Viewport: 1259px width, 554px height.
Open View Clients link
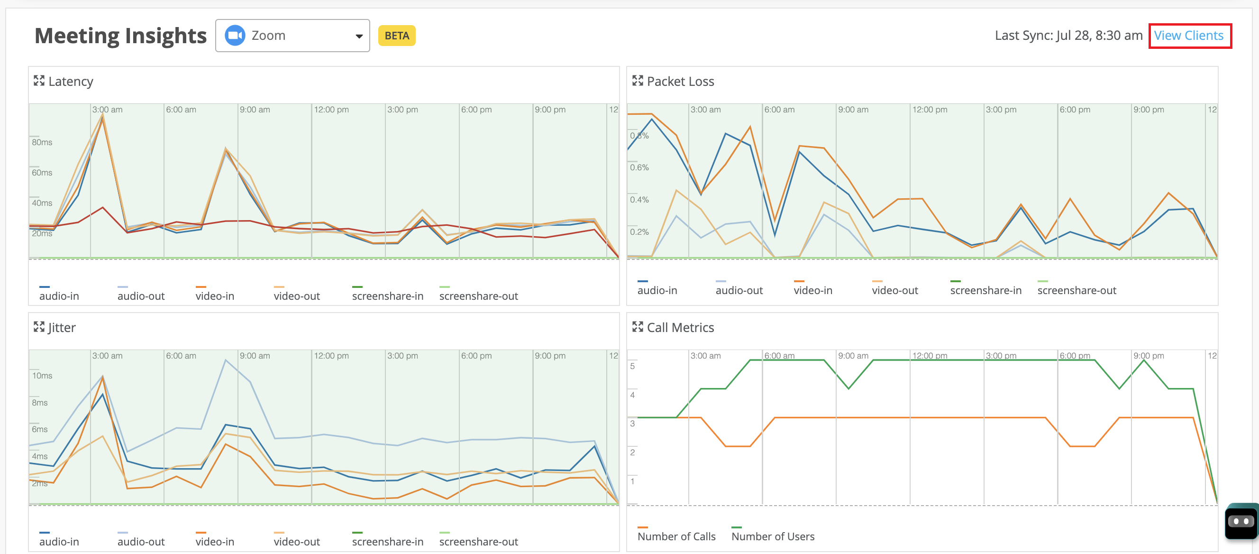coord(1188,36)
